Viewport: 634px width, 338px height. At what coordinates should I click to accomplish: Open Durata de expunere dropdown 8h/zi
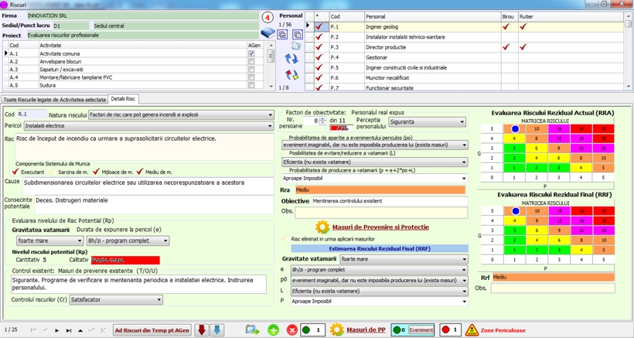point(128,241)
